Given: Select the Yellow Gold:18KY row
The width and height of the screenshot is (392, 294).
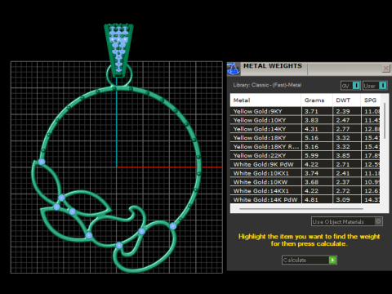Looking at the screenshot, I should 305,138.
